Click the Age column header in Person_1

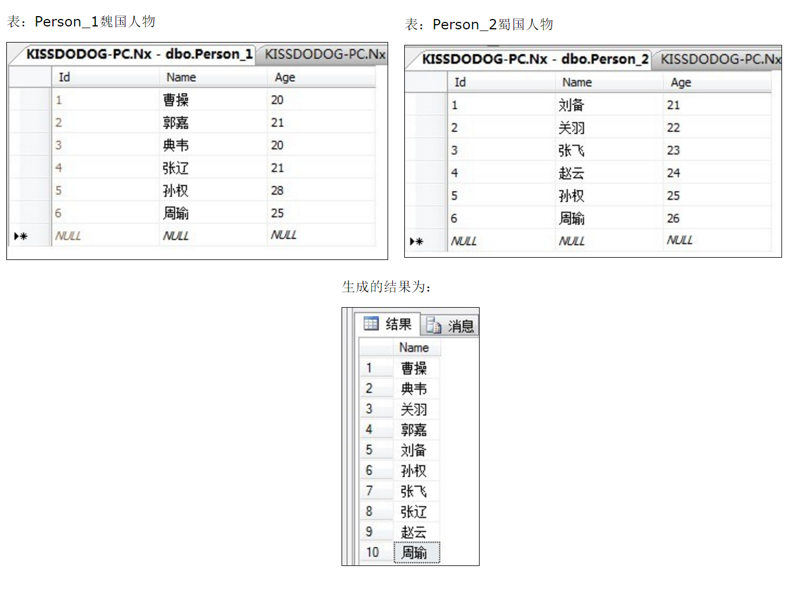[x=321, y=77]
